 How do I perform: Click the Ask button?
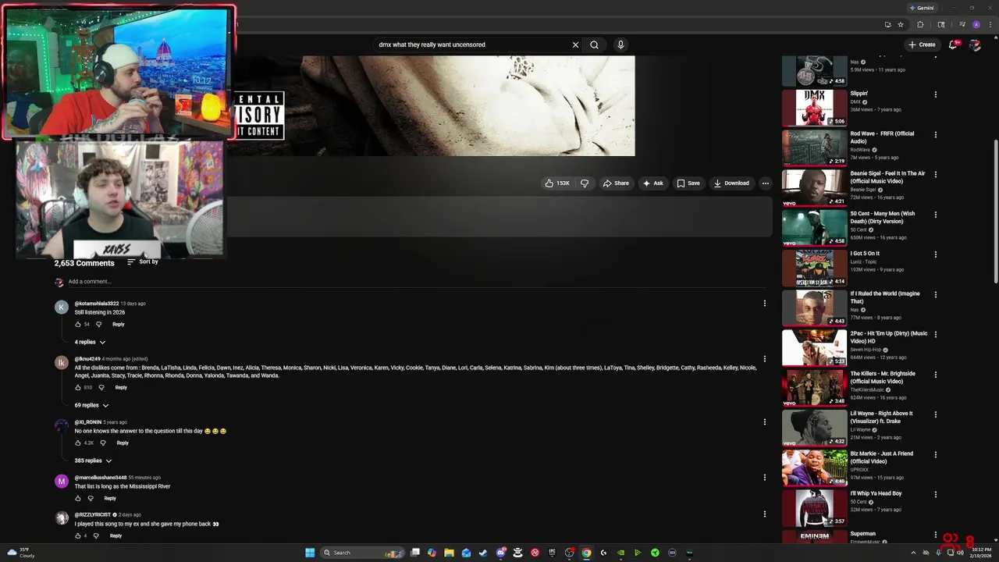[652, 183]
